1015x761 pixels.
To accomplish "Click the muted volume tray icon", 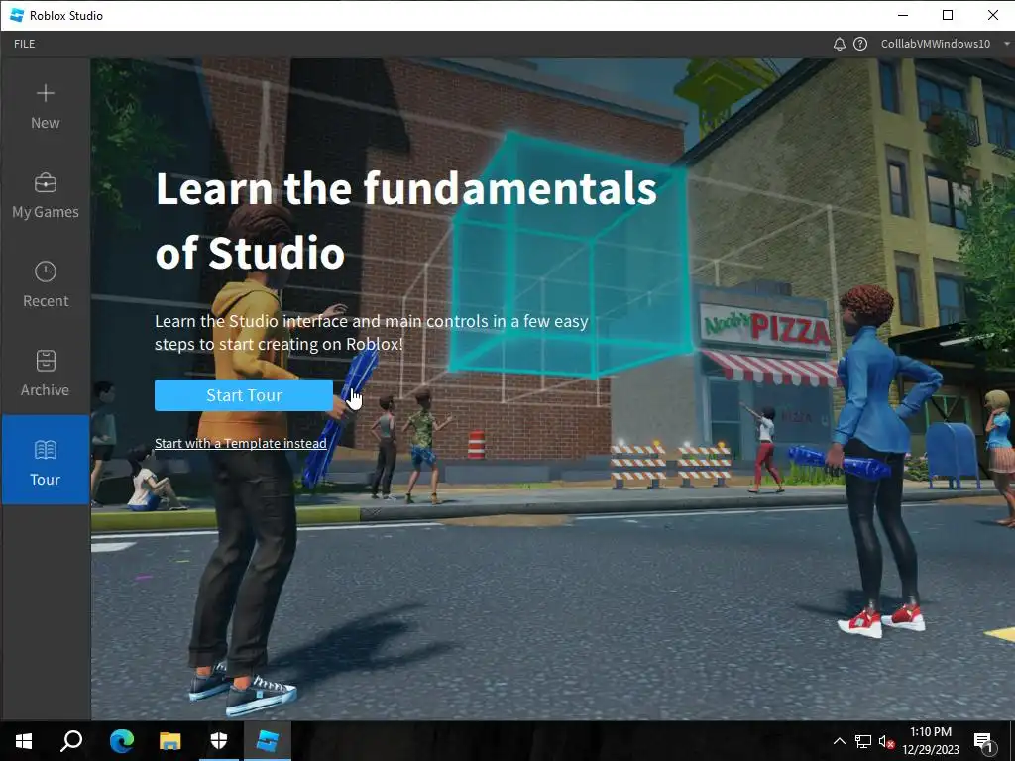I will (x=887, y=741).
